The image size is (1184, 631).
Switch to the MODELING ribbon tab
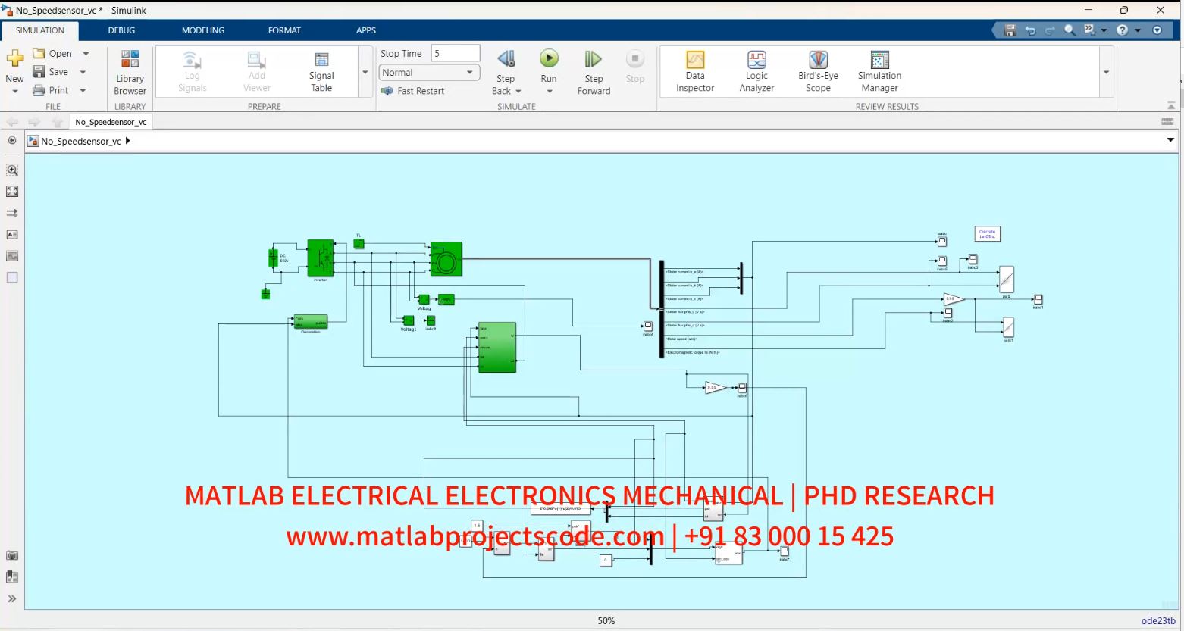202,30
